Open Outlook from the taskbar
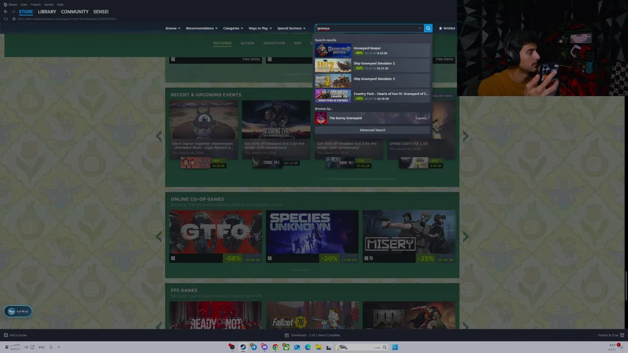Viewport: 628px width, 353px height. point(297,347)
